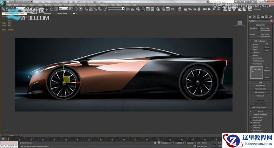Activate the Select and Scale tool
The image size is (274, 148).
coord(56,9)
